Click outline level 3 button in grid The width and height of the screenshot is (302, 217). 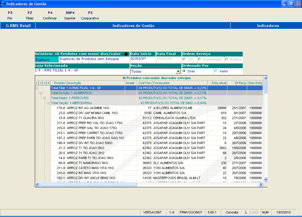click(44, 83)
